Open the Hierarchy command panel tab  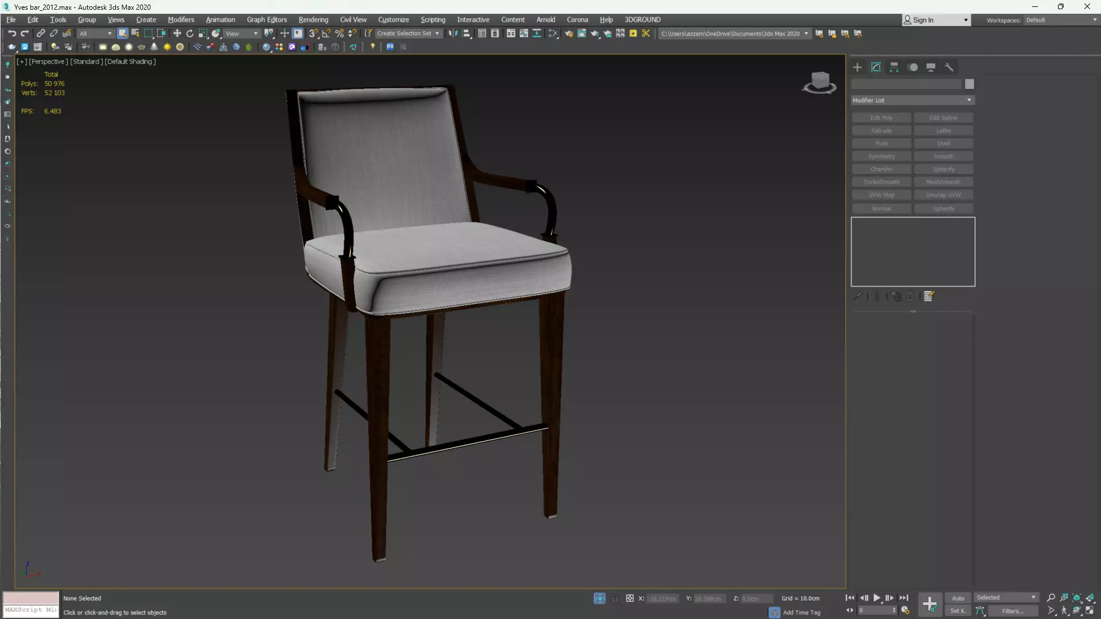[894, 67]
